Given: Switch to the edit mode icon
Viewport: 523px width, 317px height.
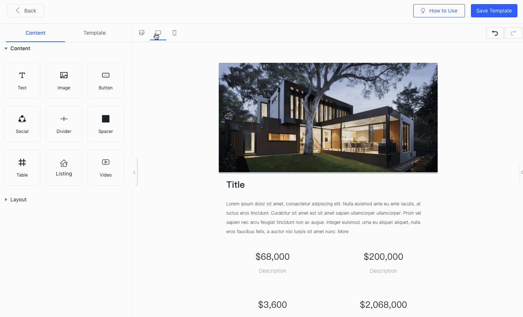Looking at the screenshot, I should pos(142,33).
